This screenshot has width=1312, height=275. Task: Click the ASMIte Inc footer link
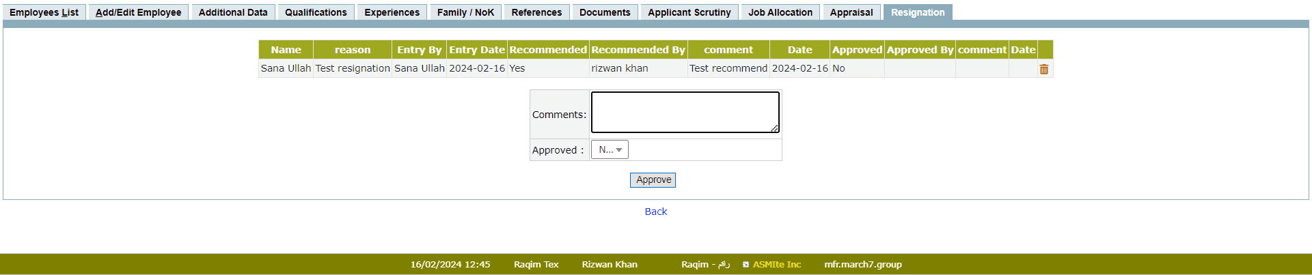[x=777, y=265]
